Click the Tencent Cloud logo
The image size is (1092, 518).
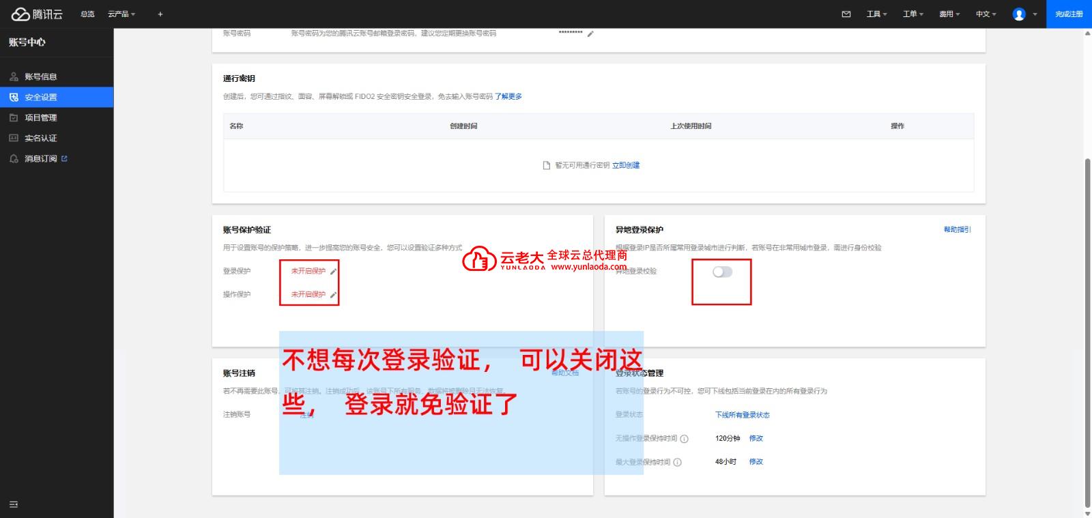click(37, 14)
